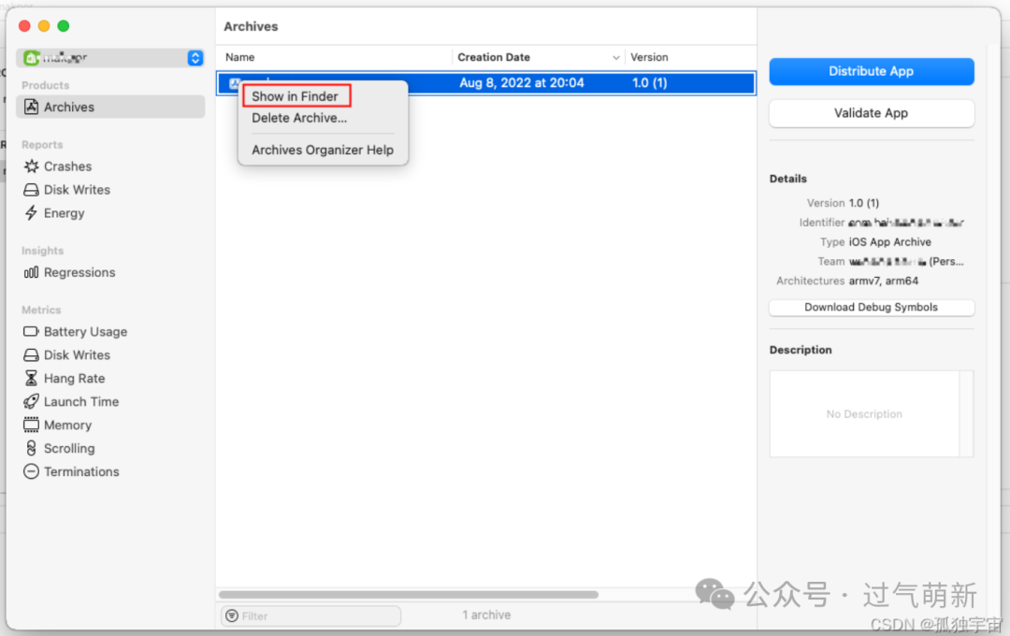Open the product selector dropdown arrows
1010x636 pixels.
click(x=195, y=58)
